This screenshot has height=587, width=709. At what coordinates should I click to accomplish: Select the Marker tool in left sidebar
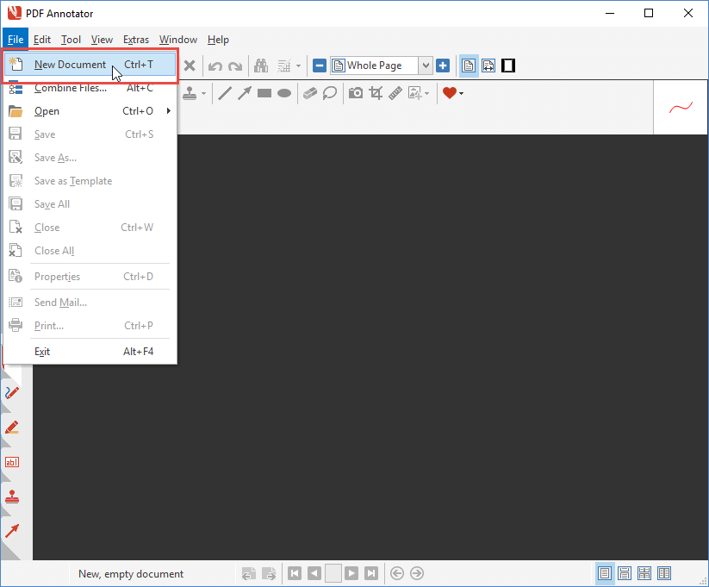(x=12, y=428)
